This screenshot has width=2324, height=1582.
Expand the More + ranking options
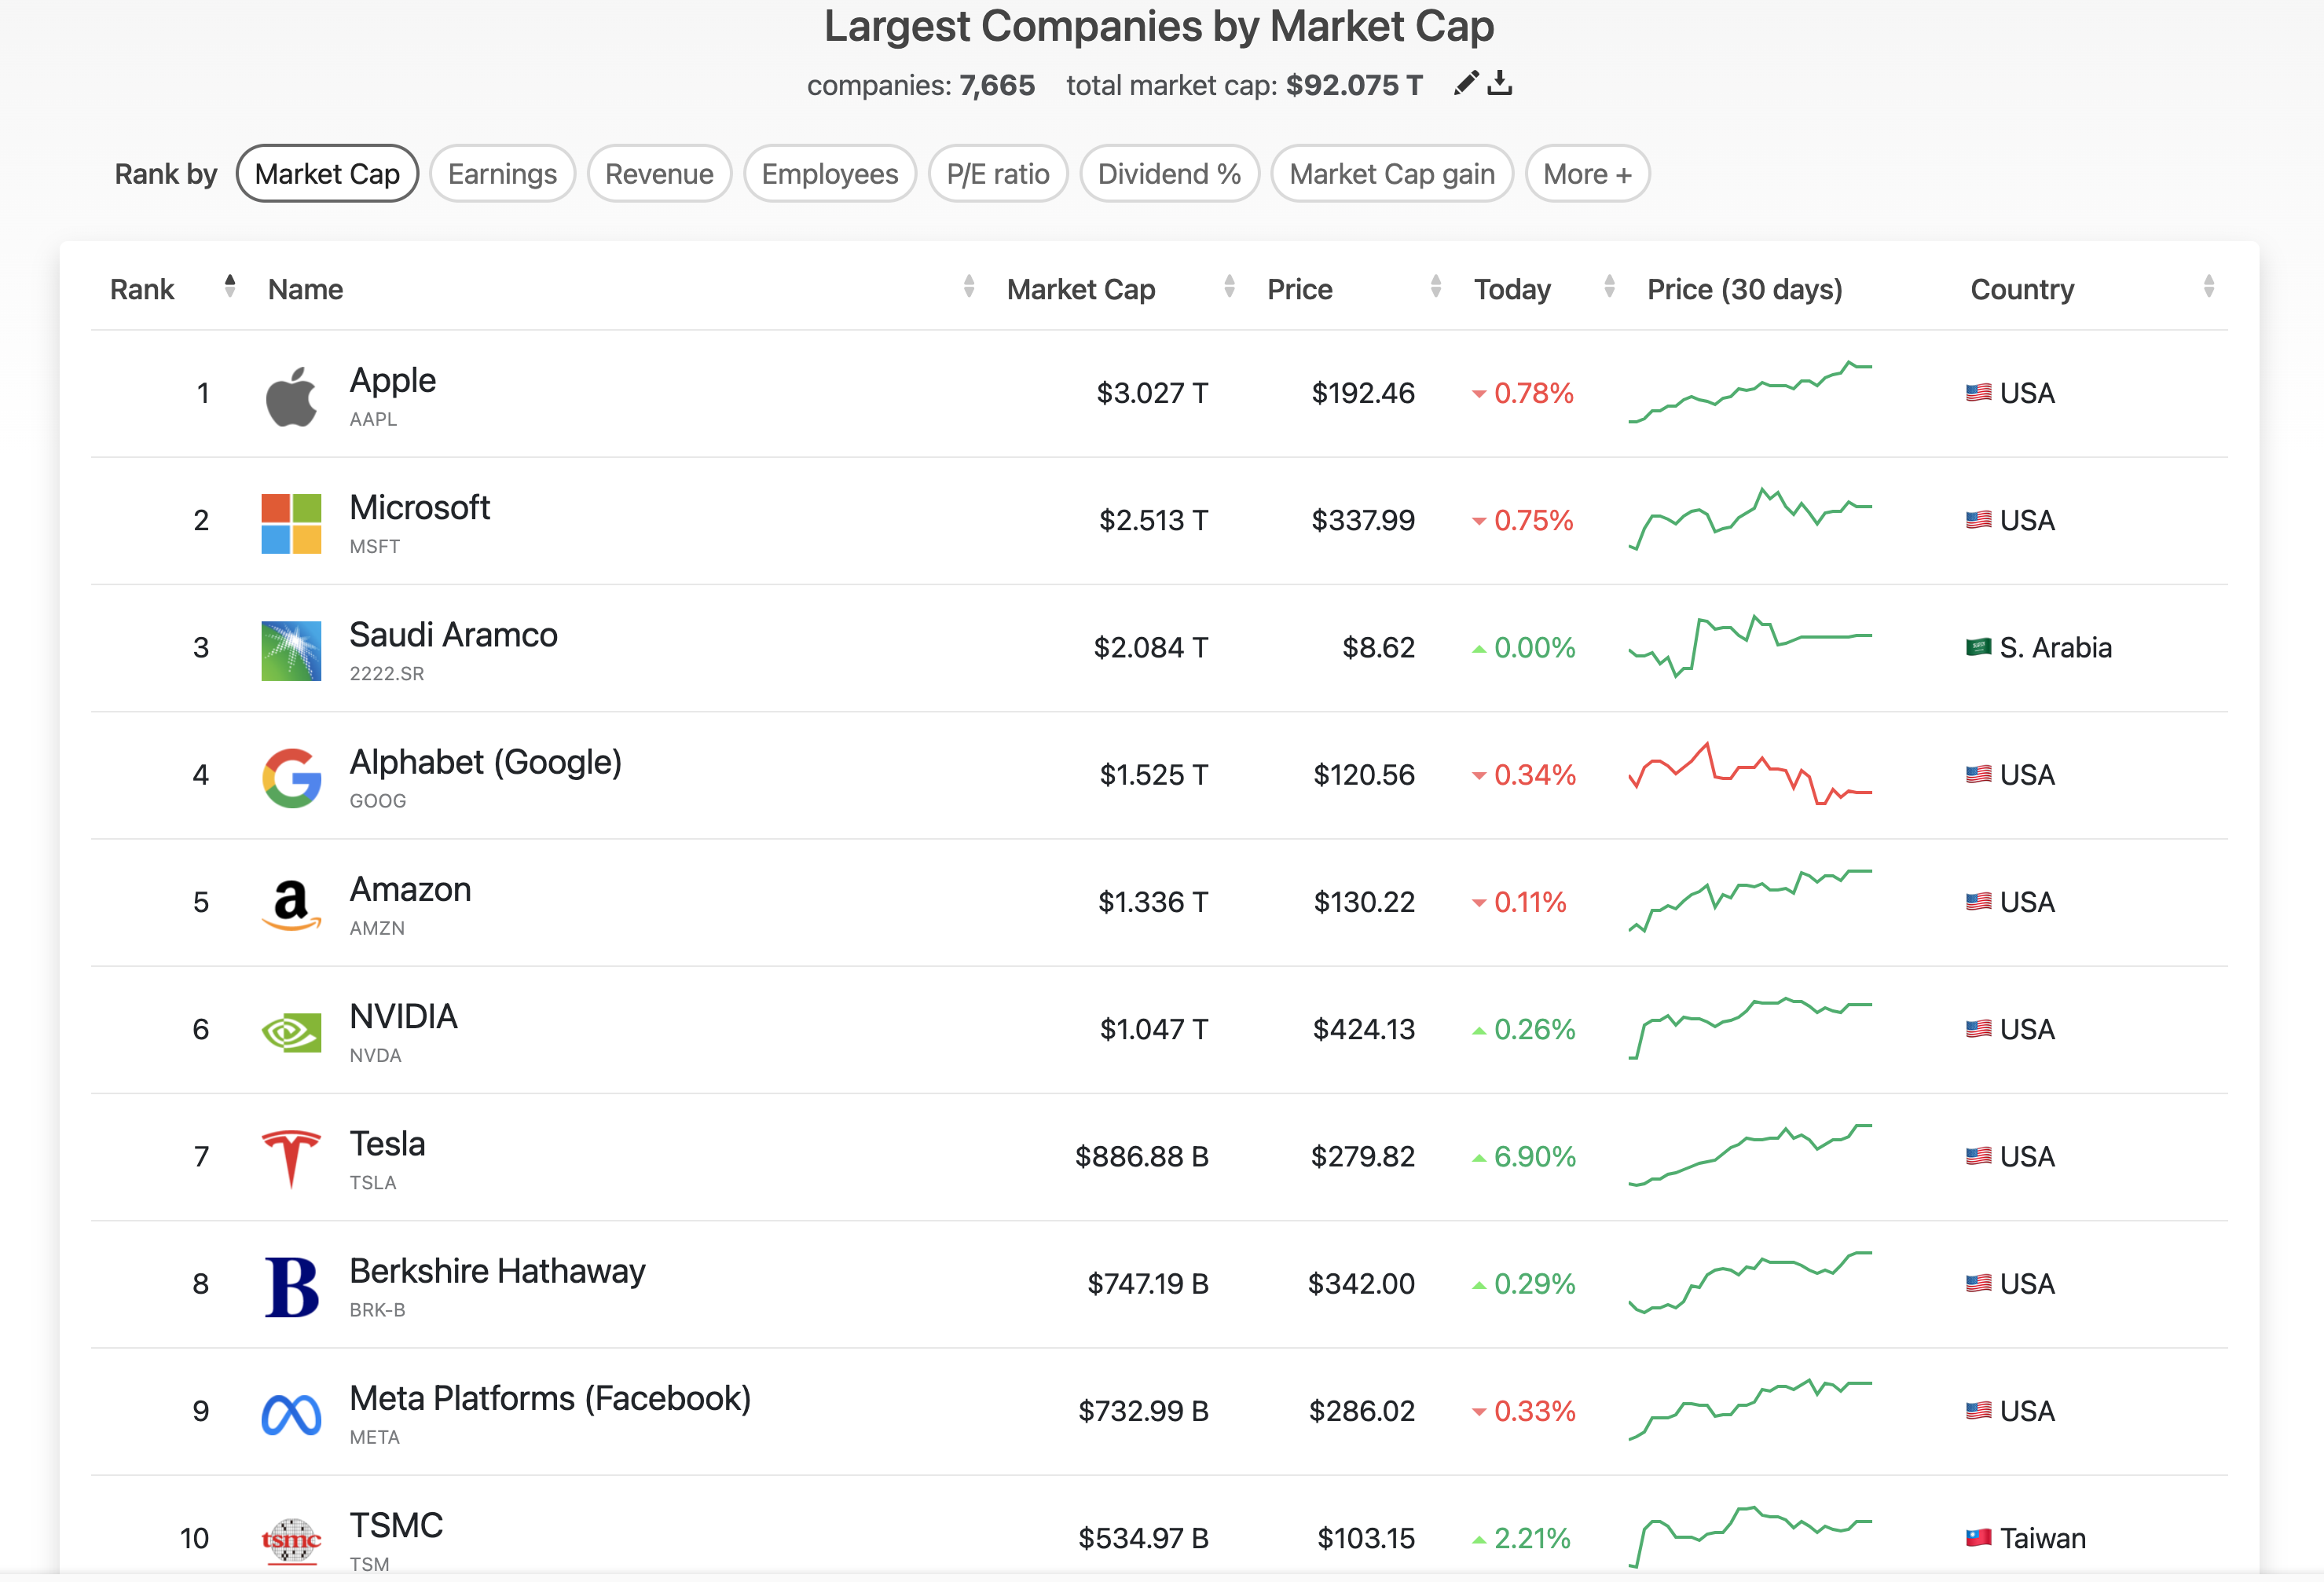click(x=1586, y=174)
